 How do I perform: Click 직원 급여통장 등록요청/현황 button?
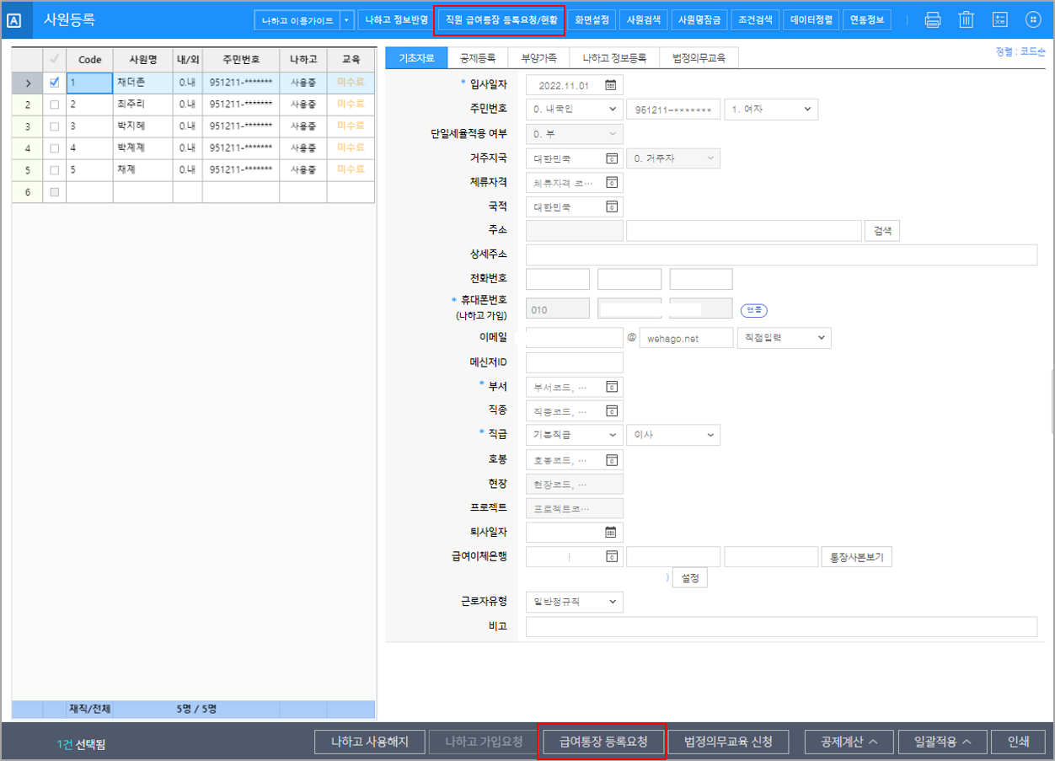point(501,20)
